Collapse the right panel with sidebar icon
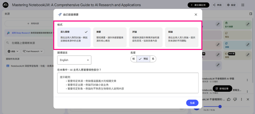Viewport: 255px width, 114px height. tap(251, 14)
